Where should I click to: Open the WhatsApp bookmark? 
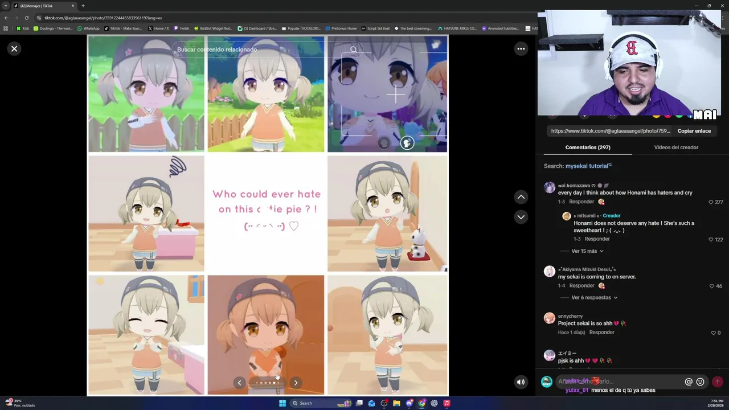[88, 28]
